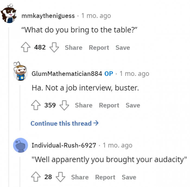Share the audacity comment
This screenshot has width=190, height=187.
pos(80,177)
